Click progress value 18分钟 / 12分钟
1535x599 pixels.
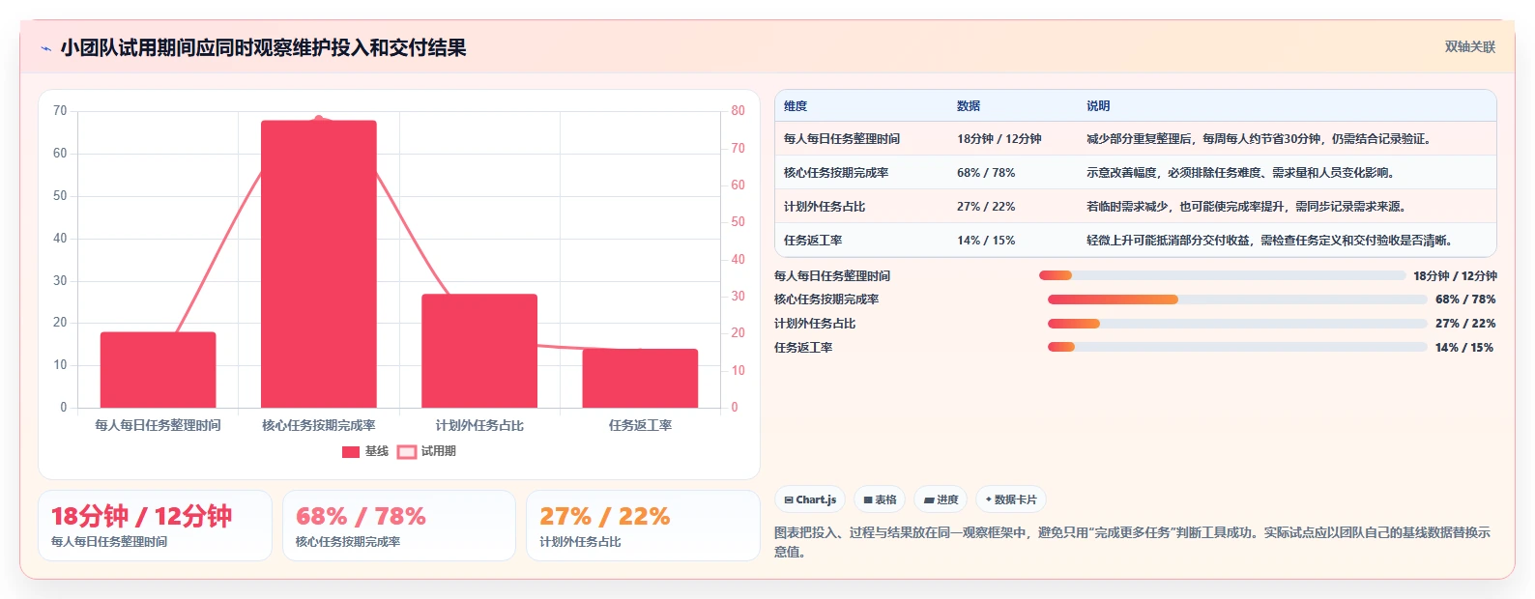(x=1455, y=276)
